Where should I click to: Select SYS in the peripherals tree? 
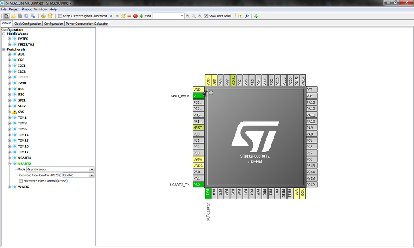point(21,112)
